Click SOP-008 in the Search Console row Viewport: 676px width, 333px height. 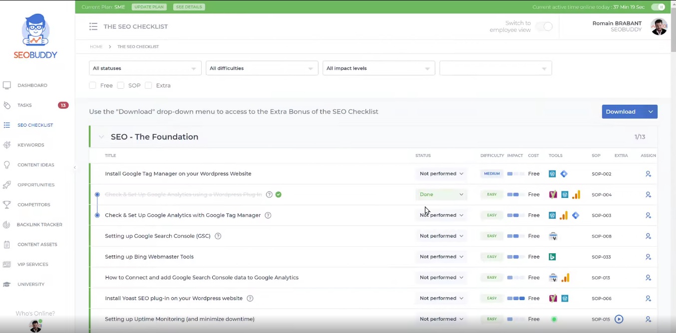[602, 236]
